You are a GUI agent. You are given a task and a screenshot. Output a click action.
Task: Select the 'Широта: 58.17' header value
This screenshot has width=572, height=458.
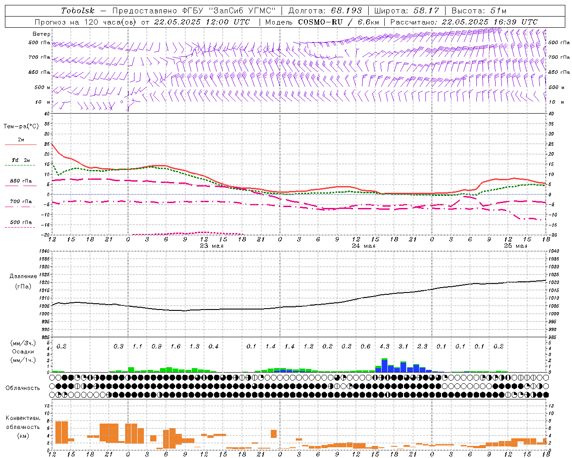407,11
